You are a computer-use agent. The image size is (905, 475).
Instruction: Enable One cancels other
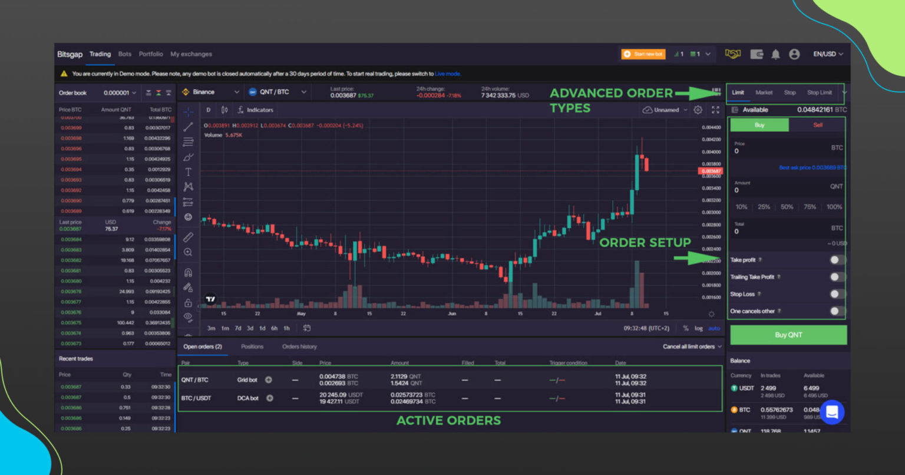pyautogui.click(x=834, y=311)
